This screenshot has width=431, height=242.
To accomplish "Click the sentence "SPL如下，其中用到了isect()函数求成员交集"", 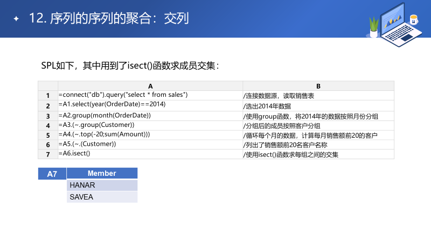I will coord(130,66).
